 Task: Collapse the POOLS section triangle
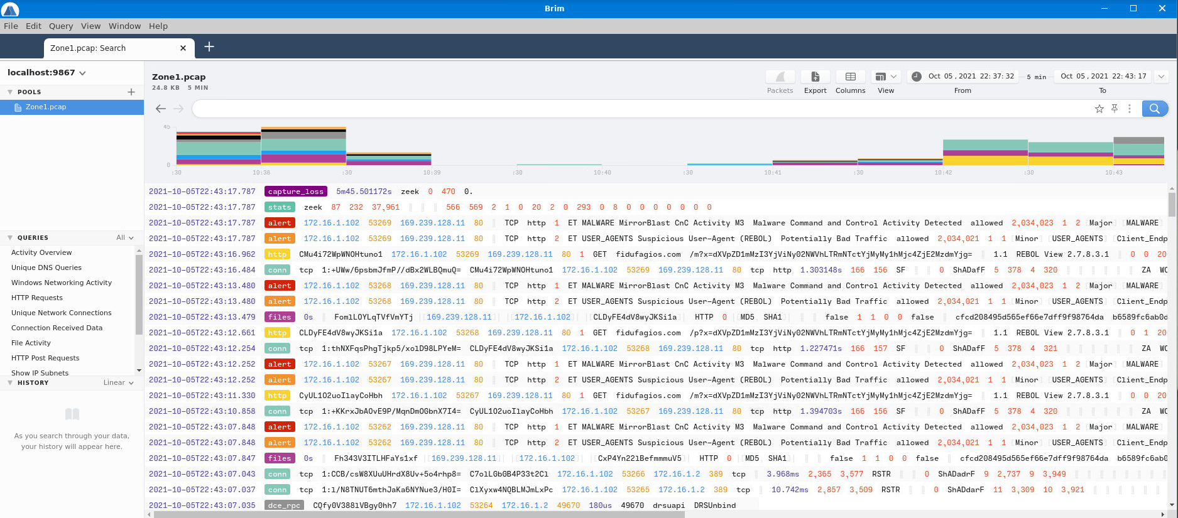point(10,92)
